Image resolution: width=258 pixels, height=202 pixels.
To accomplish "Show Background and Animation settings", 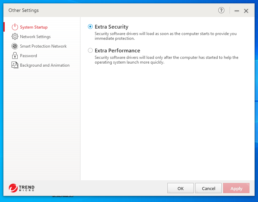I will tap(44, 65).
